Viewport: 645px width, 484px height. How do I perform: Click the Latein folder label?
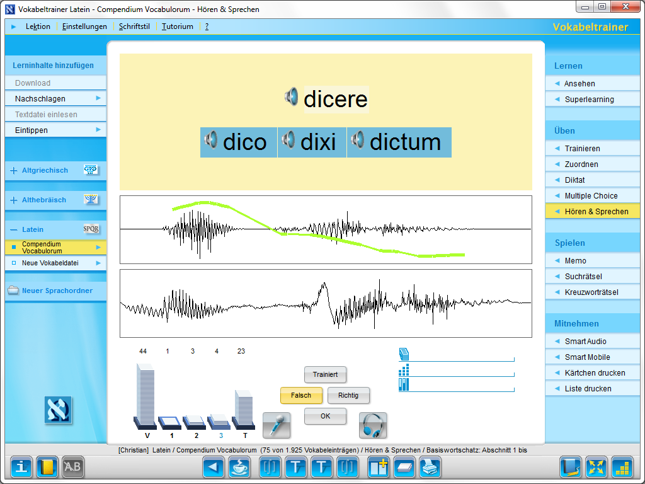(x=33, y=229)
